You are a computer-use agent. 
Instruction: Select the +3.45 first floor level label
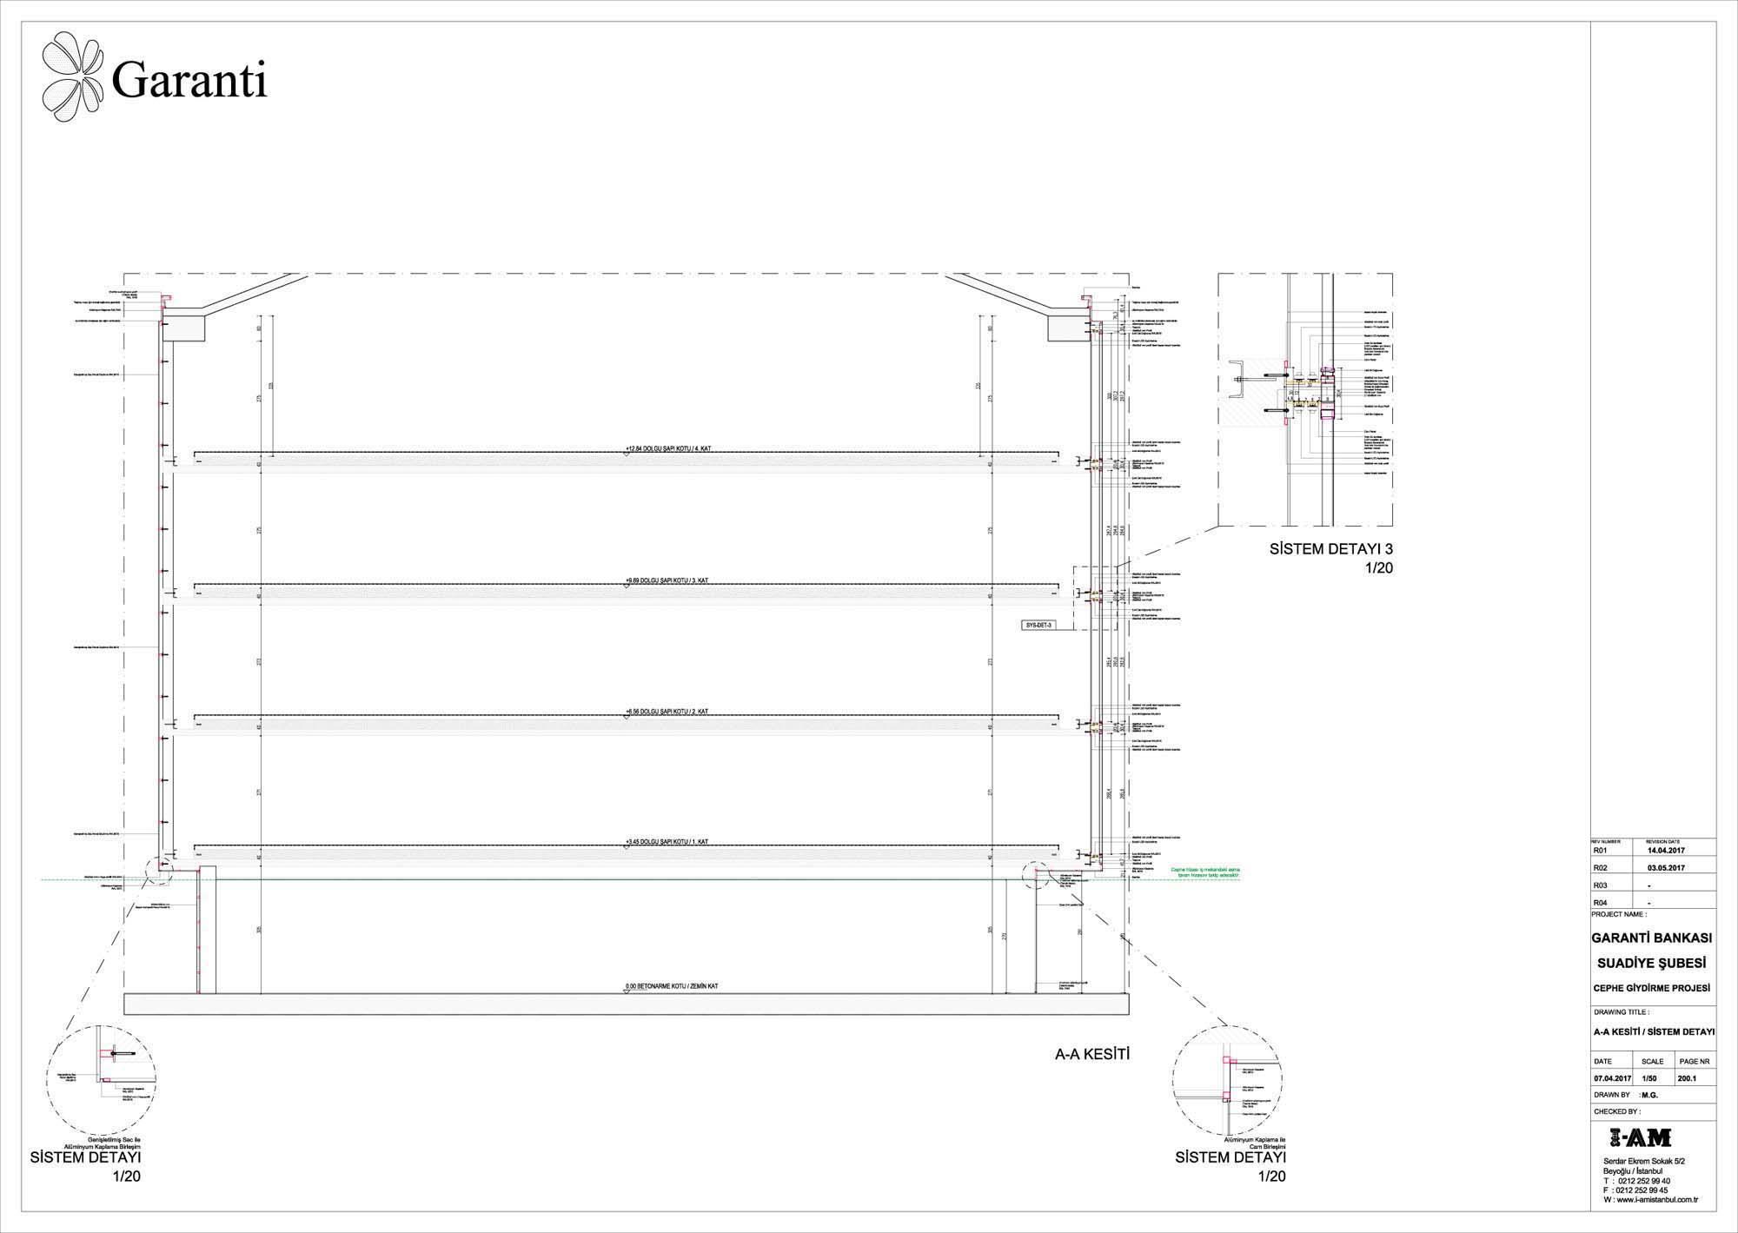[x=667, y=842]
